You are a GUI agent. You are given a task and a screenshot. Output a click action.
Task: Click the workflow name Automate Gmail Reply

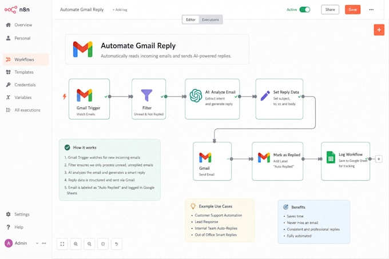pos(82,10)
